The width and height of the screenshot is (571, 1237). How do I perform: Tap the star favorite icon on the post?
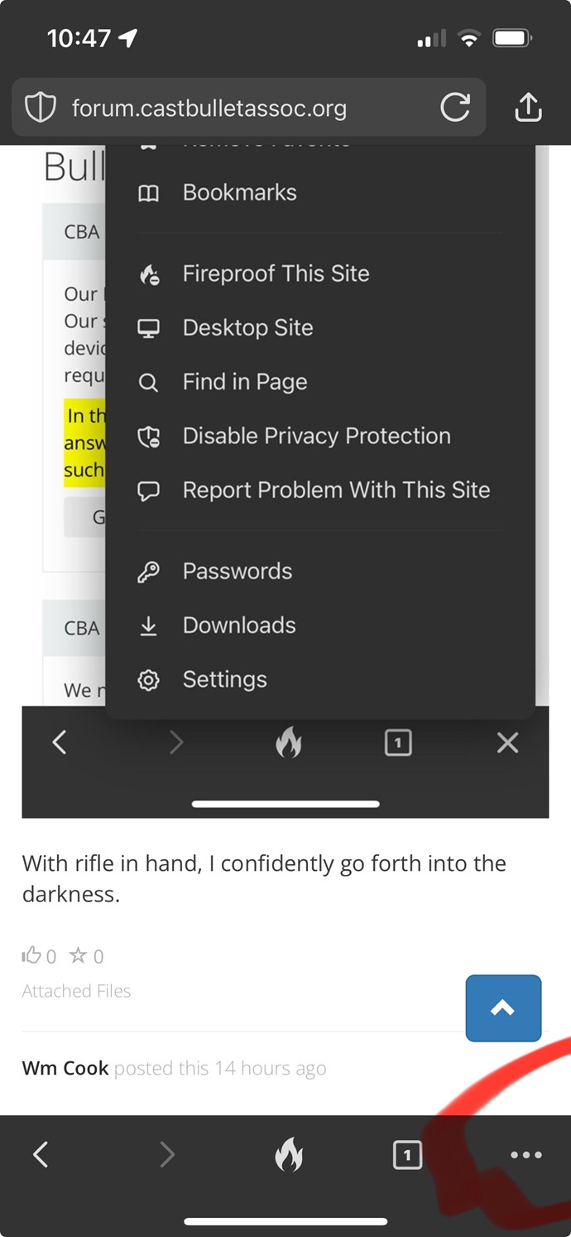pyautogui.click(x=78, y=955)
